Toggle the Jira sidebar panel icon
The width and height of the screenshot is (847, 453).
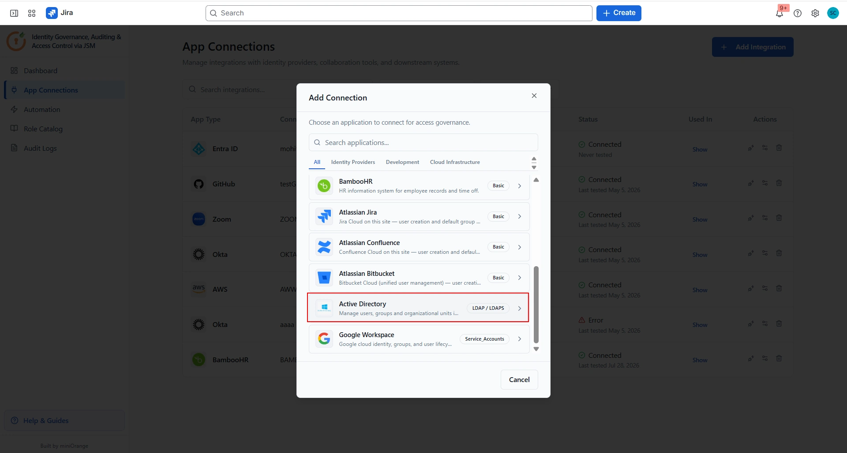click(x=14, y=13)
